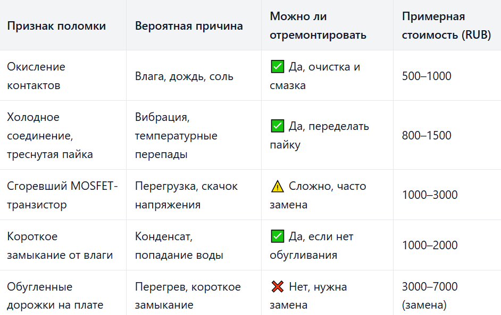501x315 pixels.
Task: Select header 'Можно ли отремонтировать'
Action: point(318,25)
